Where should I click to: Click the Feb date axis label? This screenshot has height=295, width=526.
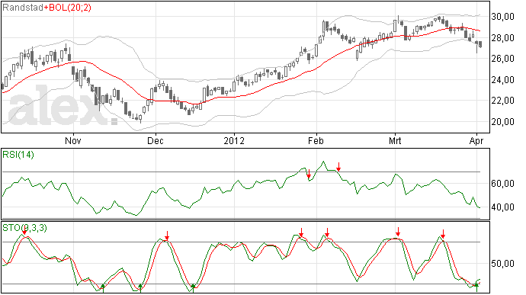pyautogui.click(x=316, y=140)
